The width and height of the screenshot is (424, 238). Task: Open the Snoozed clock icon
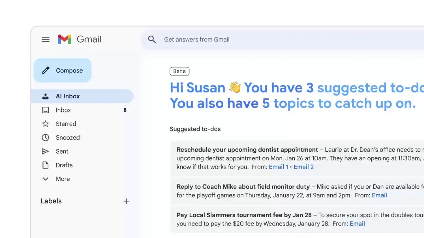pos(46,138)
